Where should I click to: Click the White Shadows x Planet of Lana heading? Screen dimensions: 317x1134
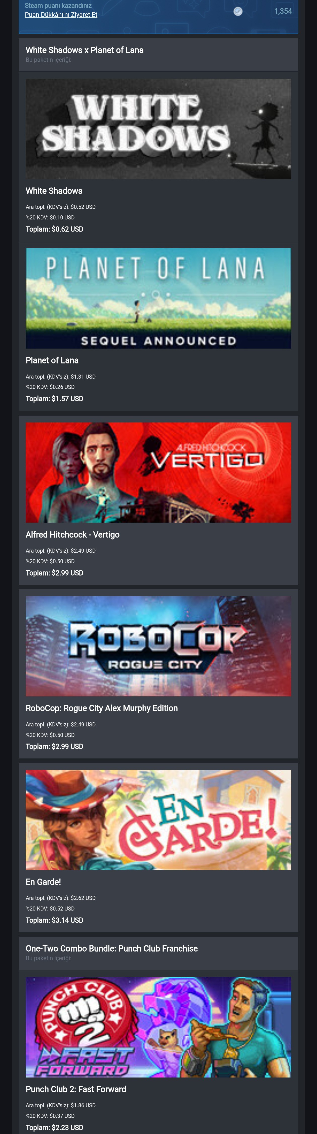point(84,50)
